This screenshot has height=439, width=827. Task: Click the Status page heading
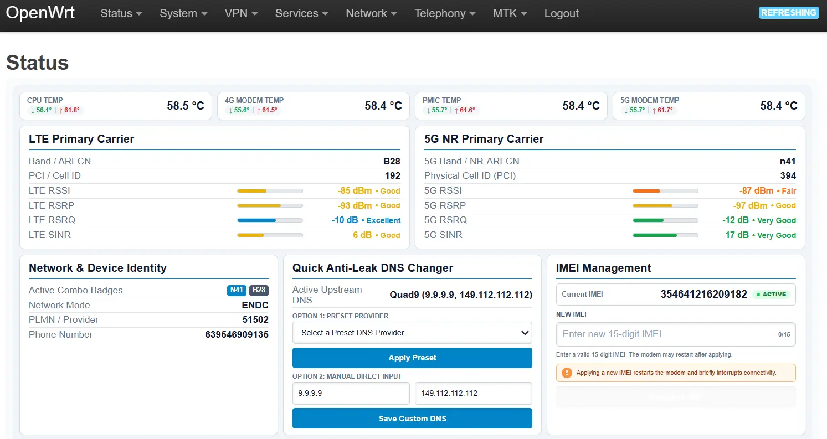click(37, 63)
